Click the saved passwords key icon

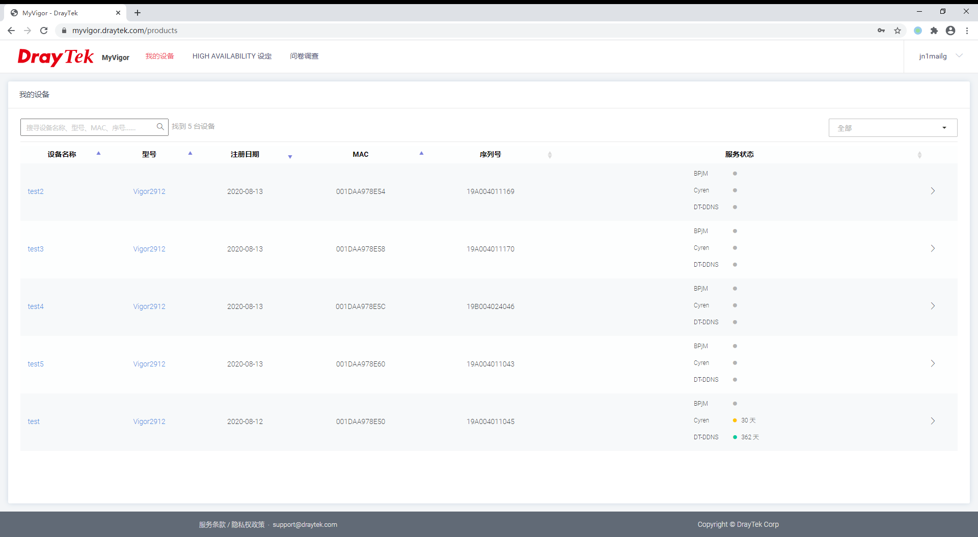click(x=881, y=31)
